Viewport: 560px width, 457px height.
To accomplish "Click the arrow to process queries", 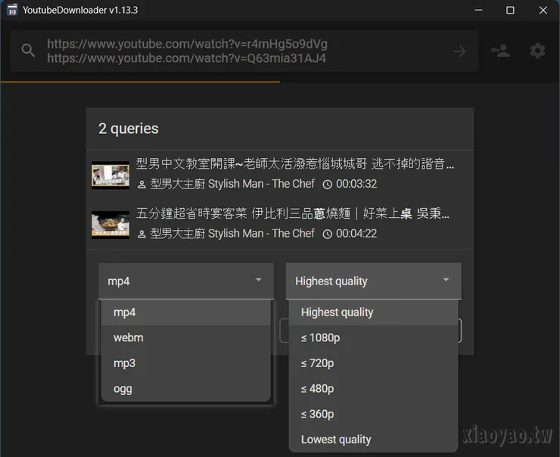I will coord(459,51).
